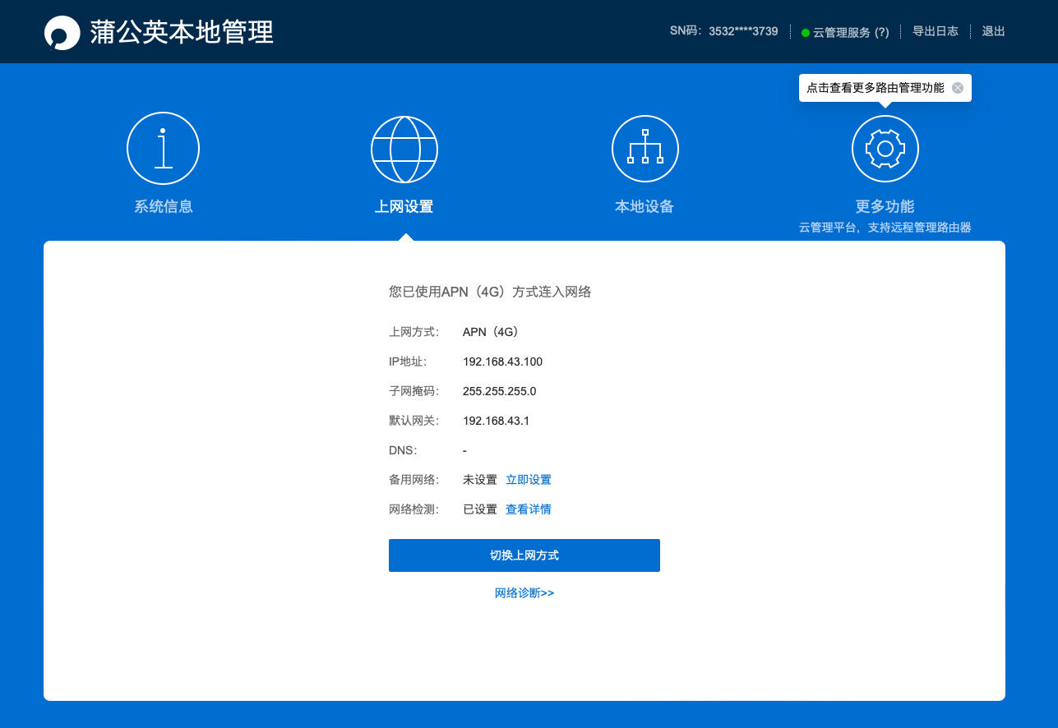
Task: Click the 蒲公英 logo icon
Action: coord(61,31)
